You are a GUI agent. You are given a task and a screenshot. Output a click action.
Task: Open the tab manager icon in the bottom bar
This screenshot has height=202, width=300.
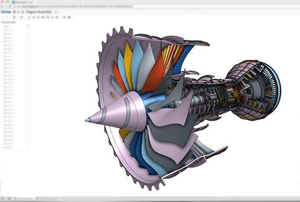(x=9, y=198)
